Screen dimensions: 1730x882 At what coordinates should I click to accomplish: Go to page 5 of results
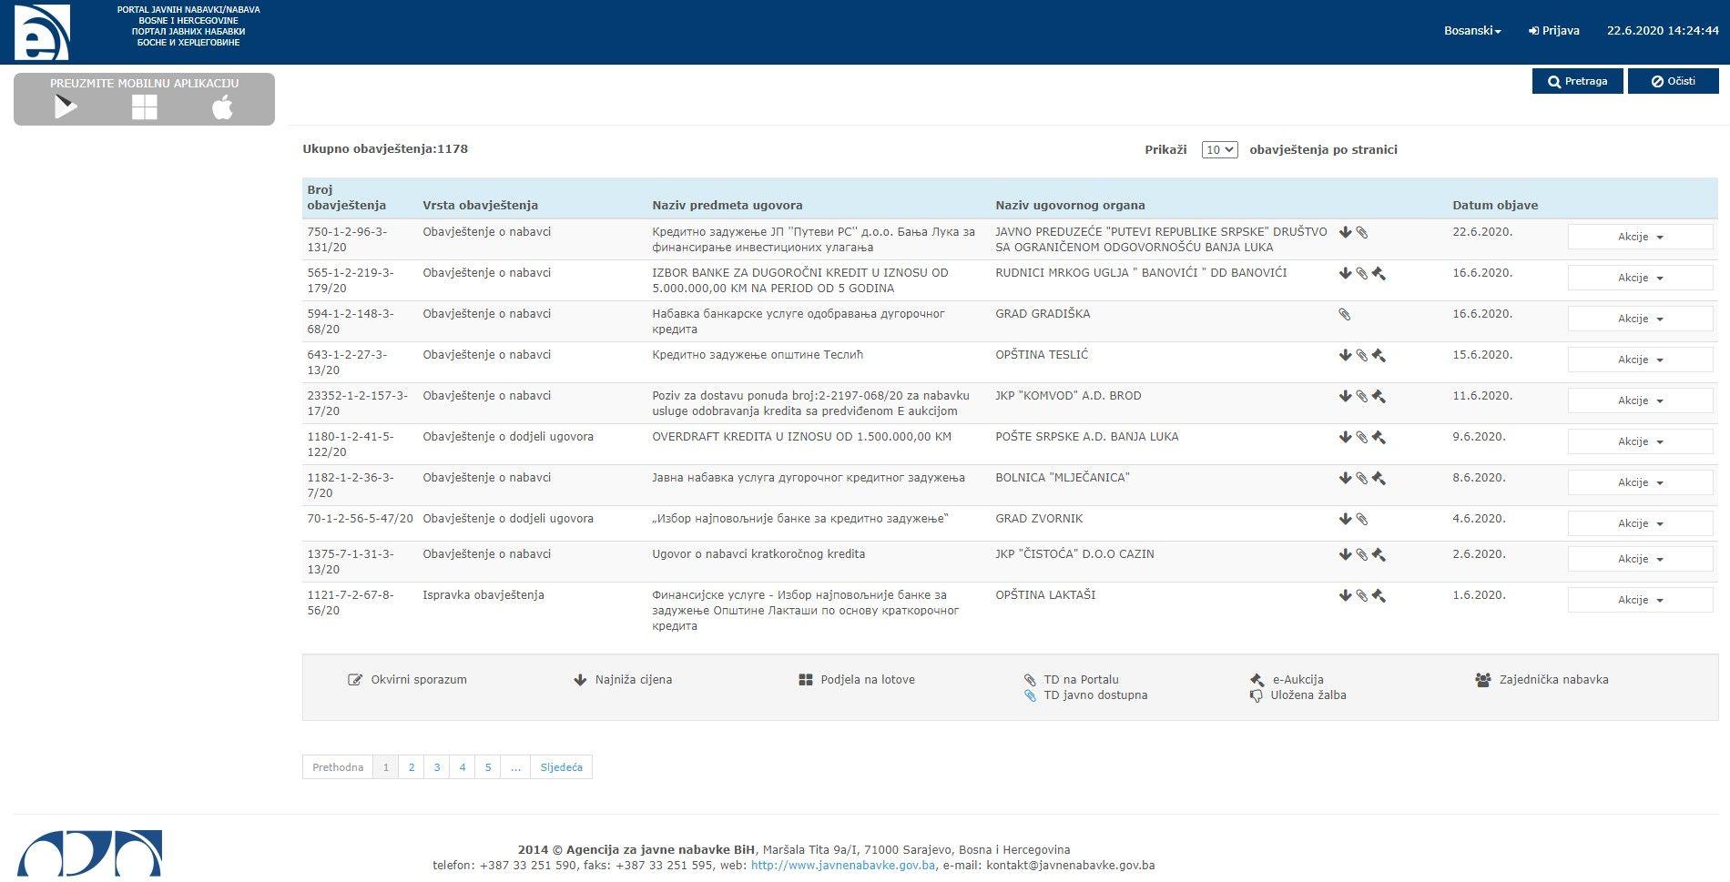click(x=488, y=767)
